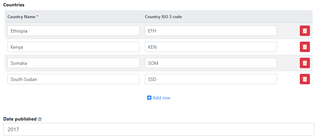Open the Date published help icon
The width and height of the screenshot is (317, 139).
tap(40, 119)
